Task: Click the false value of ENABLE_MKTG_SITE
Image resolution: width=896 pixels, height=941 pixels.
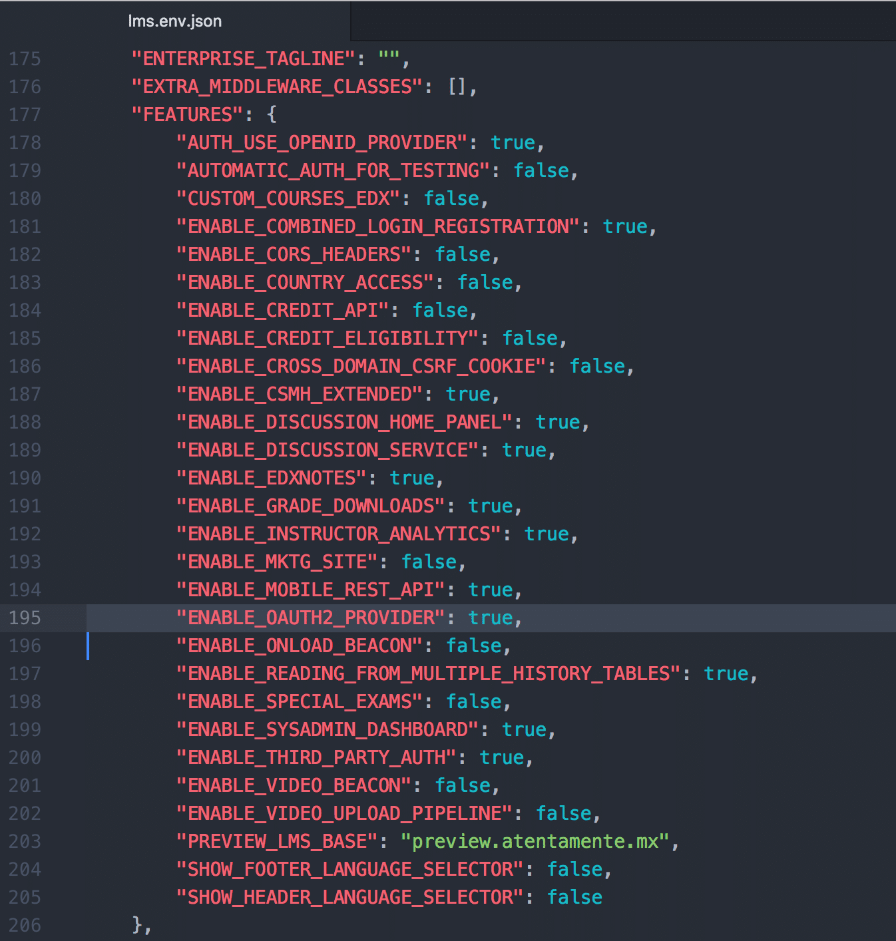Action: 429,562
